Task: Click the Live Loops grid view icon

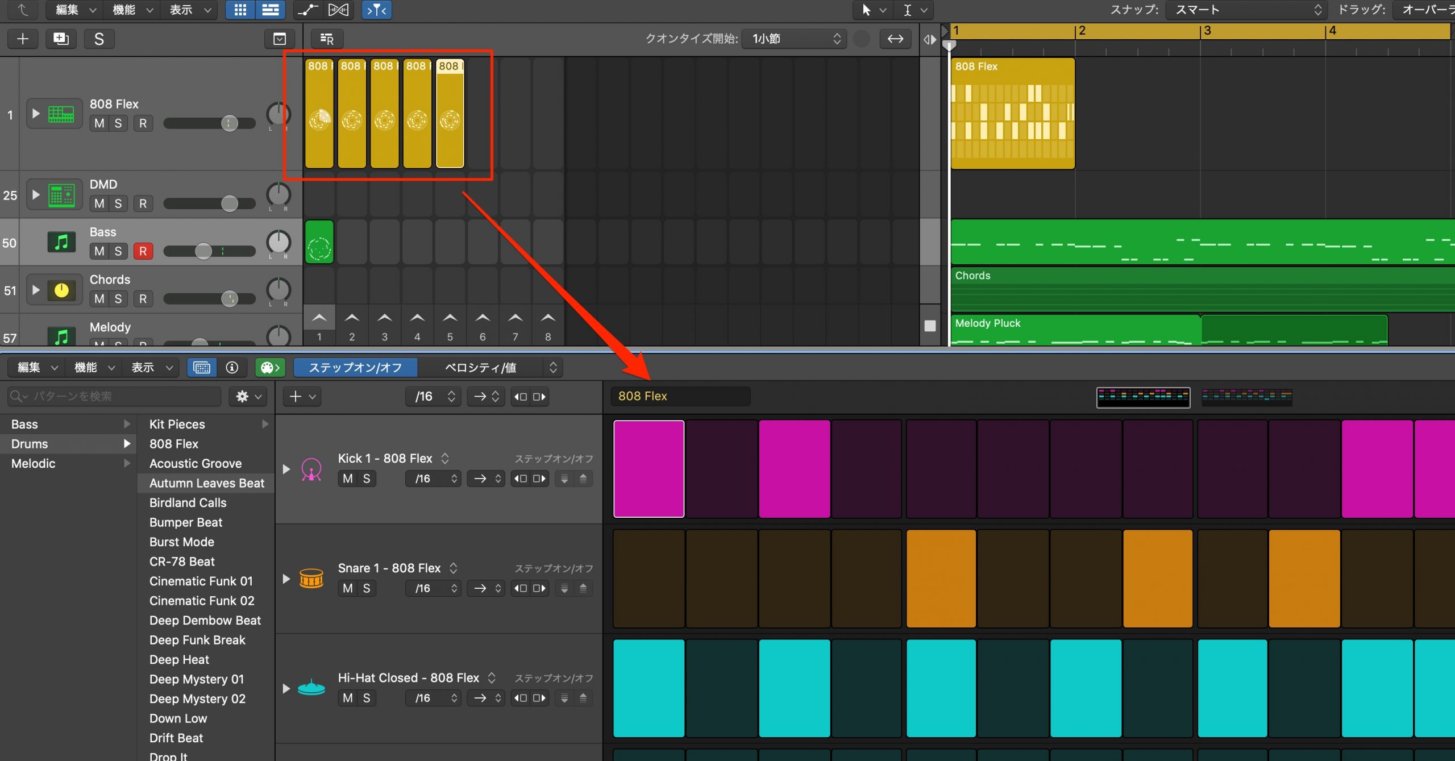Action: point(240,10)
